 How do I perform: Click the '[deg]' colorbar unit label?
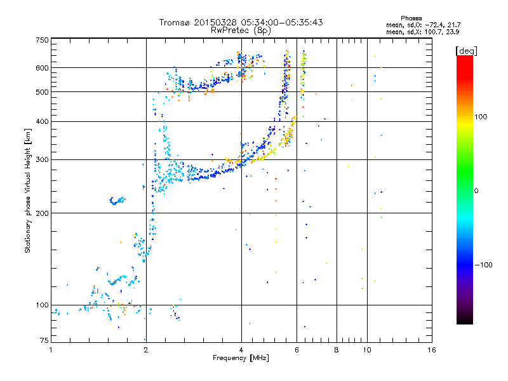(x=466, y=51)
